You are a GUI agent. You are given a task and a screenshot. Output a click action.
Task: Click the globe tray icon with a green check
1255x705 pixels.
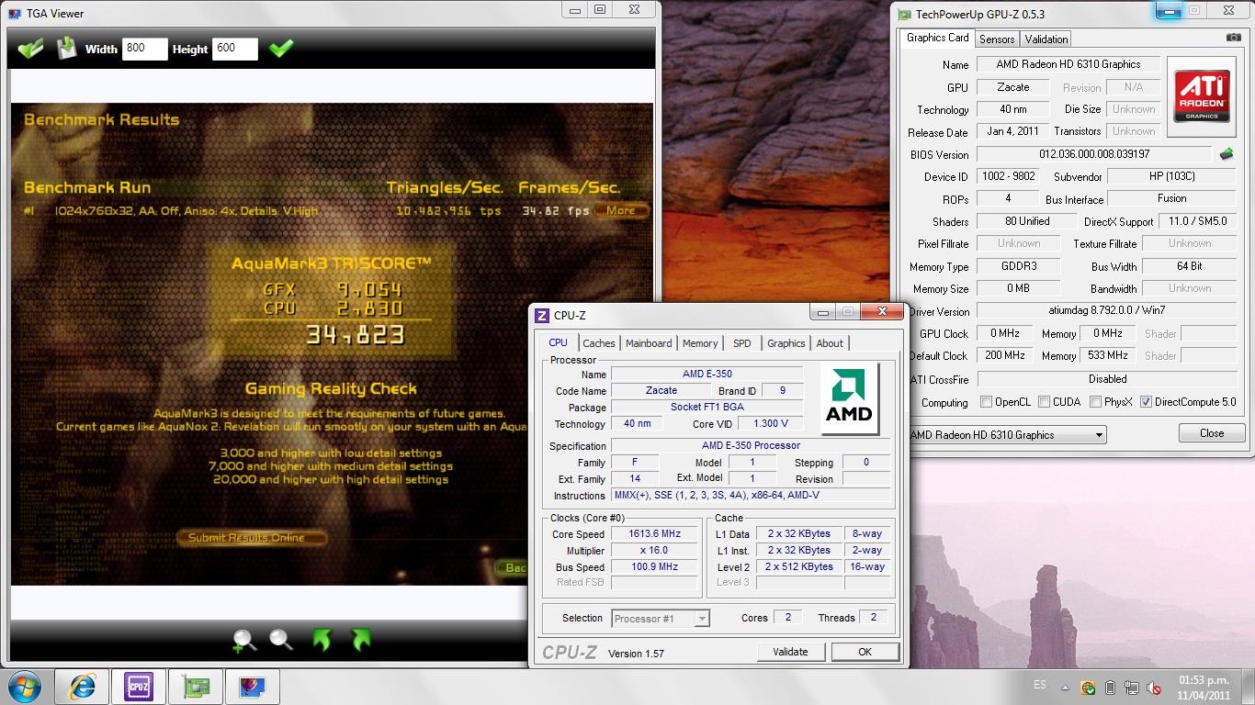point(1088,687)
